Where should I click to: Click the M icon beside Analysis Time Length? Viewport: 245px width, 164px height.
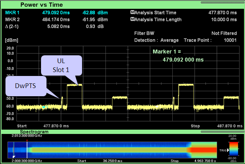click(x=132, y=19)
